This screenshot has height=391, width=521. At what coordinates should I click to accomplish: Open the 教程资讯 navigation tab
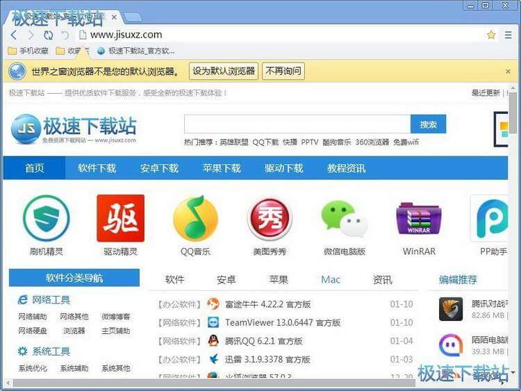click(346, 168)
